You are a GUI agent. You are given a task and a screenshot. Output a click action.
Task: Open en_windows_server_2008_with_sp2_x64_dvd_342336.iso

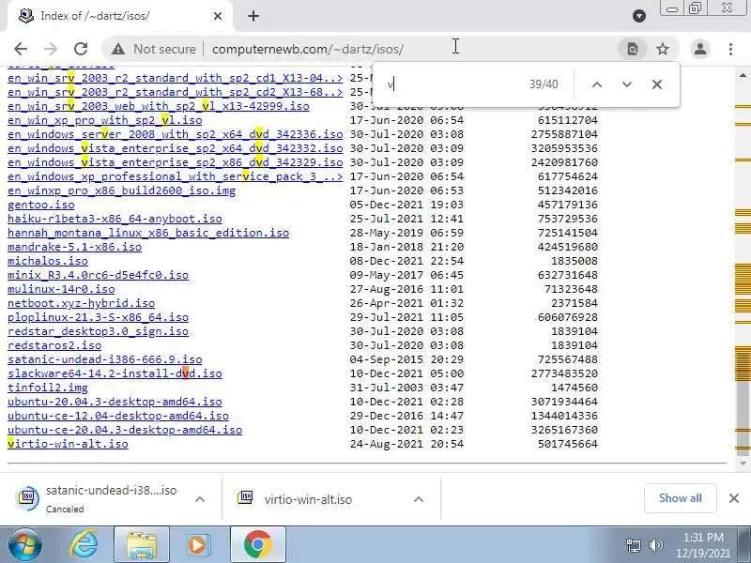176,134
